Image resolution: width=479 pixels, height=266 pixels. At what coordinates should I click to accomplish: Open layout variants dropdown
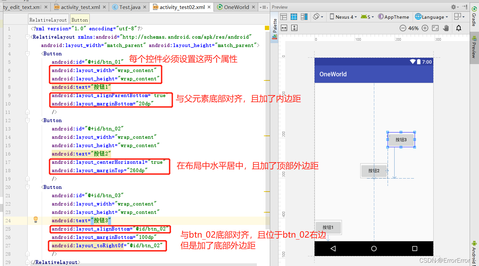pos(460,17)
